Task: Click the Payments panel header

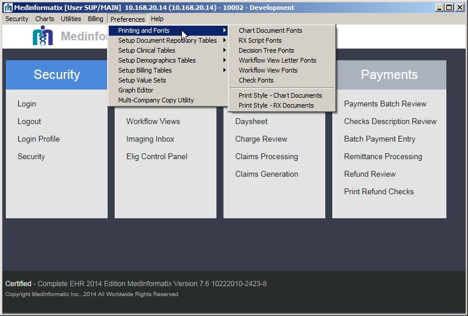Action: click(x=389, y=75)
